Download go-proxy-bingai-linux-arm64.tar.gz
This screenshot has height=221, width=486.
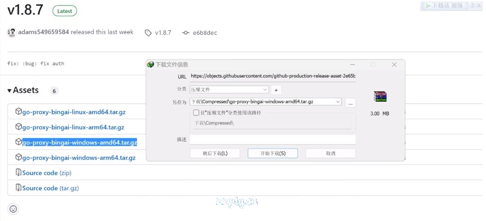click(73, 127)
